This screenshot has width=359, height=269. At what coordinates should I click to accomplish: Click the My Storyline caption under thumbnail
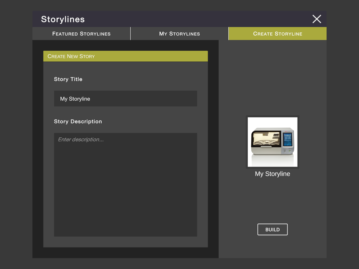coord(272,174)
